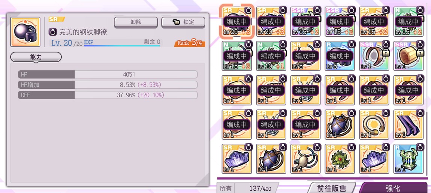Click the DEF stat row

(x=108, y=95)
